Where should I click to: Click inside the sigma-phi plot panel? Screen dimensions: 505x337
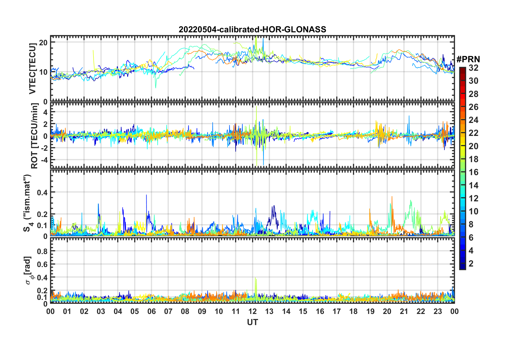click(252, 271)
